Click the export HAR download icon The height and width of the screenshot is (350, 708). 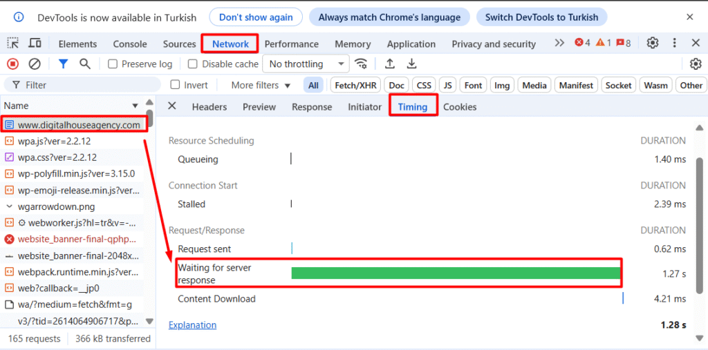click(x=412, y=64)
